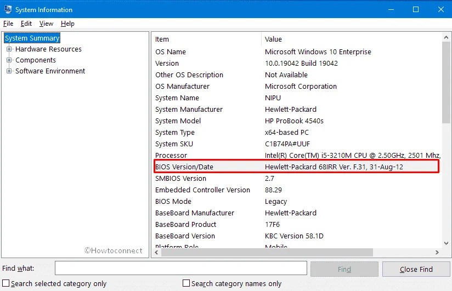452x291 pixels.
Task: Select the BIOS Version/Date row
Action: (297, 167)
